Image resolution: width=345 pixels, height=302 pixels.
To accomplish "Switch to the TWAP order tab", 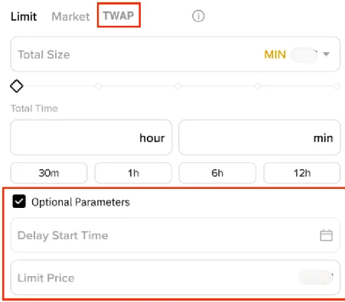I will [x=119, y=15].
